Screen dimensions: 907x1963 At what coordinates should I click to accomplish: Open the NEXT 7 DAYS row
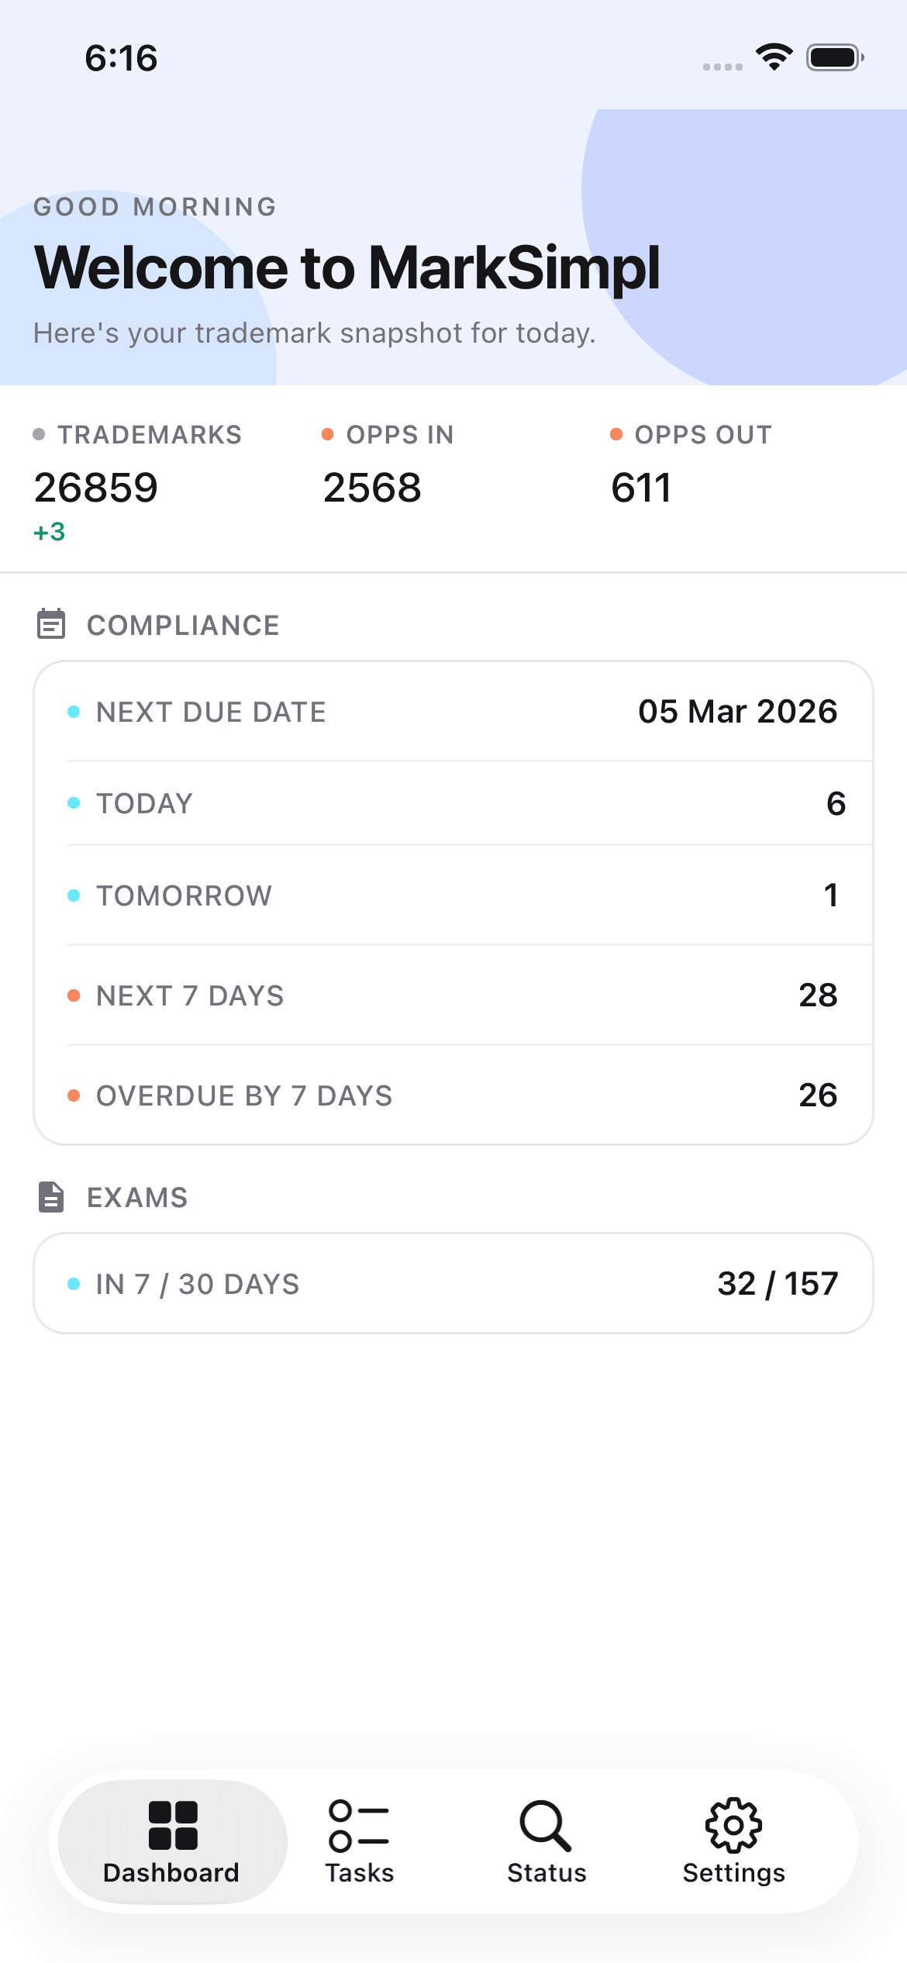(x=453, y=995)
